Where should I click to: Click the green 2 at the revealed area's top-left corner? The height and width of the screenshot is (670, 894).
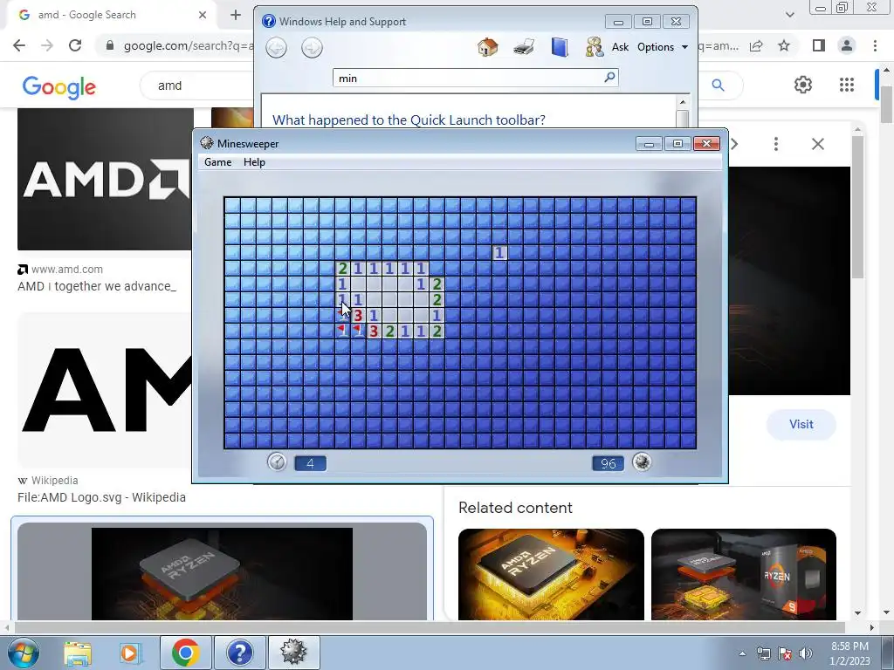[x=342, y=269]
